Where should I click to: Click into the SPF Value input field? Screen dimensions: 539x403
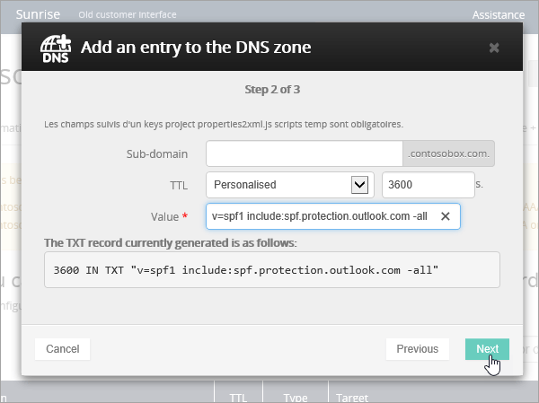pyautogui.click(x=319, y=216)
